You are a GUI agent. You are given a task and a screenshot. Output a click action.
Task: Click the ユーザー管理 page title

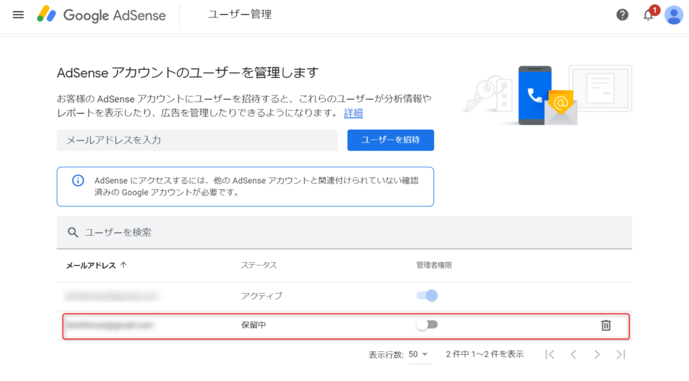[x=240, y=15]
